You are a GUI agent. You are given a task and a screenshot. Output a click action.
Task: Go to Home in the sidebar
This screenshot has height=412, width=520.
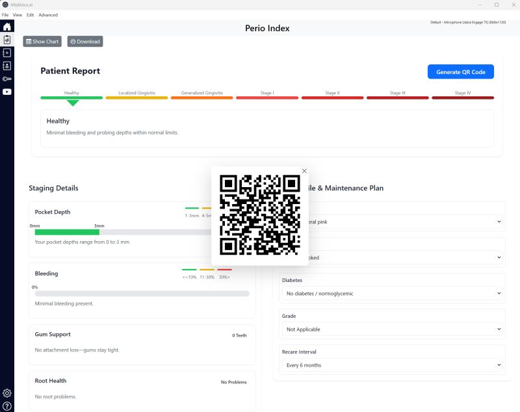click(7, 27)
